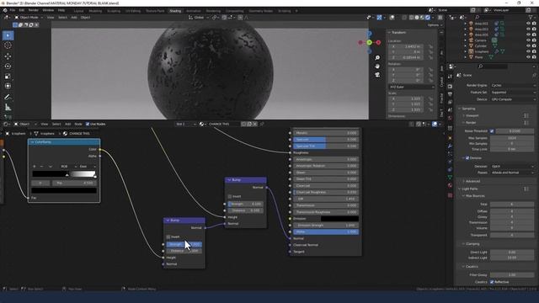
Task: Toggle the Denoise checkbox
Action: 467,158
